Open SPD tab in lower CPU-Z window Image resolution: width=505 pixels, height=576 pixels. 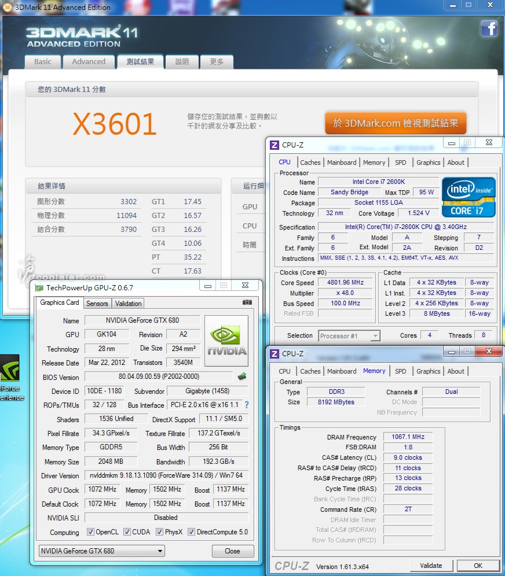(x=401, y=371)
